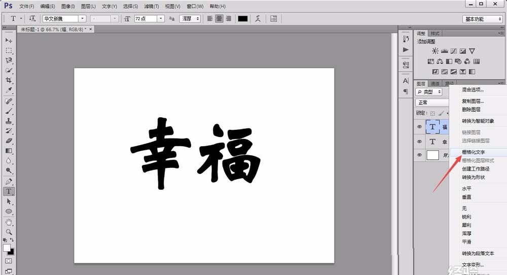Select the Rectangular Marquee tool
Viewport: 507px width, 275px height.
pyautogui.click(x=9, y=50)
